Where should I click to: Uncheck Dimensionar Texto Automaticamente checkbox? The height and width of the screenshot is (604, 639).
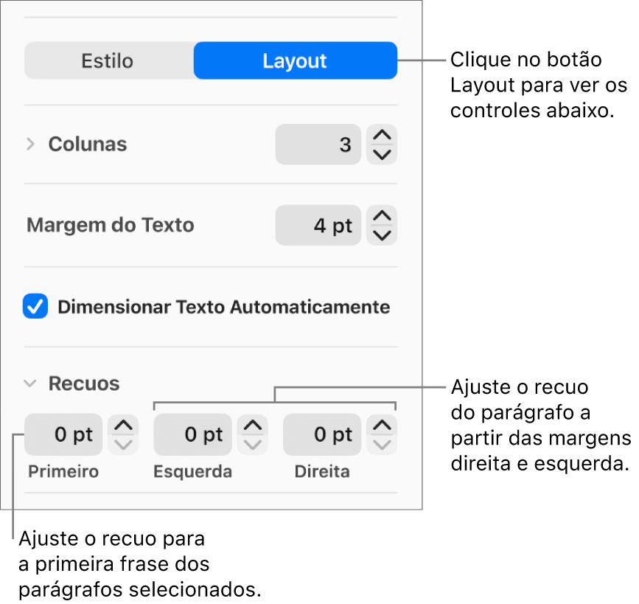[x=35, y=306]
